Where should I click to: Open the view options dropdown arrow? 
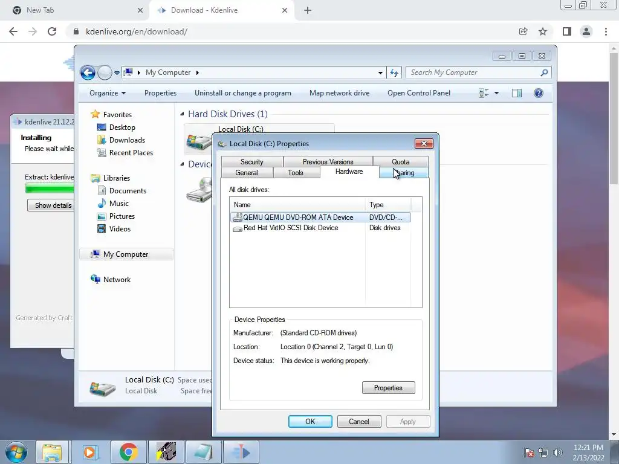[497, 93]
